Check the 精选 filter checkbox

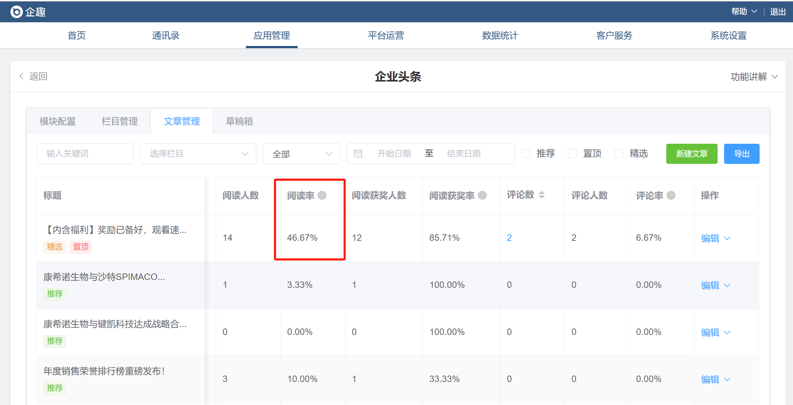click(619, 153)
